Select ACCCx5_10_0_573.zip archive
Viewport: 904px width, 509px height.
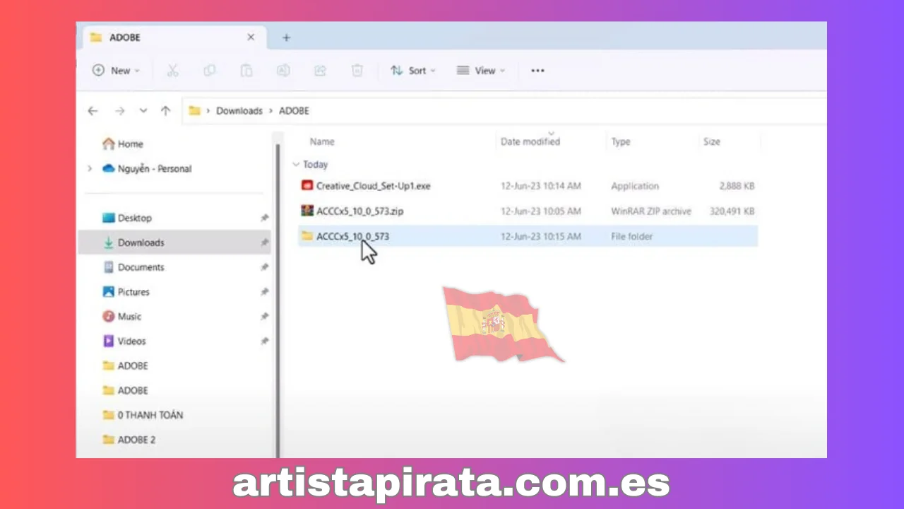point(527,211)
